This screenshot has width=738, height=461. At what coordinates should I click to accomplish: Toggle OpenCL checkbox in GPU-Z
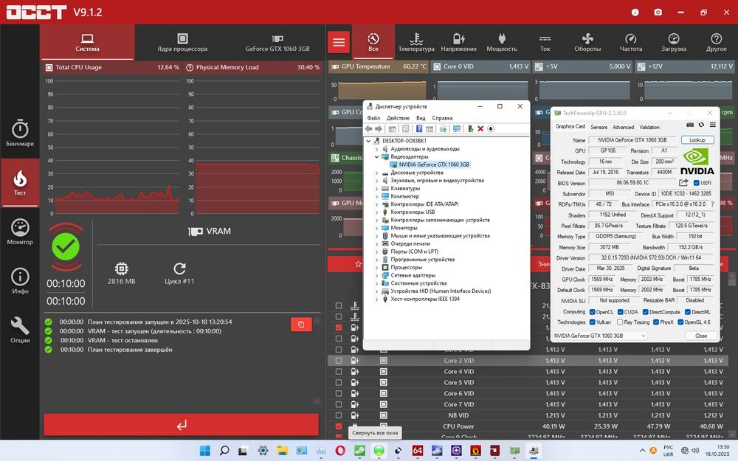[x=592, y=312]
